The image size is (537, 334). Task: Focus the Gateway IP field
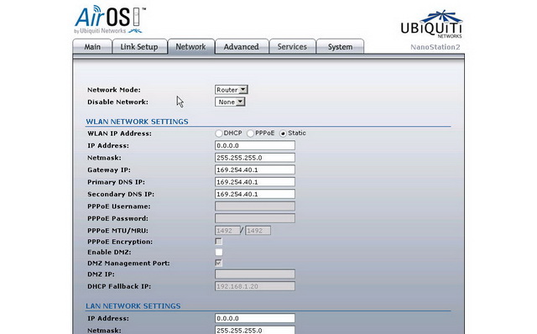coord(255,170)
